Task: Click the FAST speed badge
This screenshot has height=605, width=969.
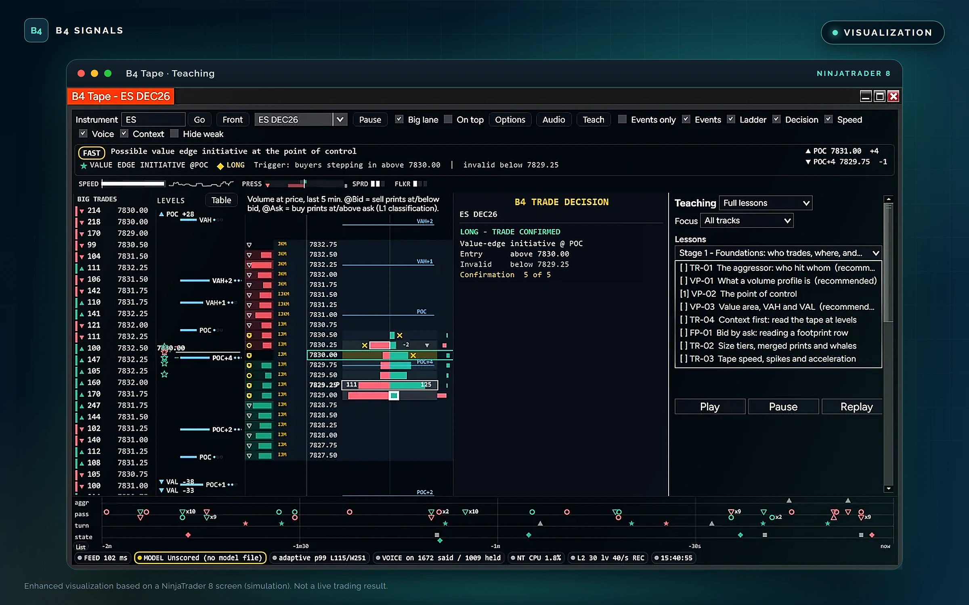Action: pyautogui.click(x=92, y=153)
